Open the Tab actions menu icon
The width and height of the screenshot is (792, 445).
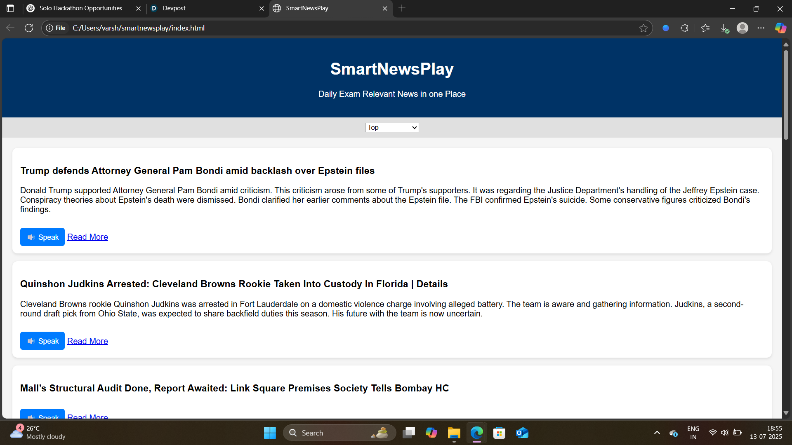[10, 8]
